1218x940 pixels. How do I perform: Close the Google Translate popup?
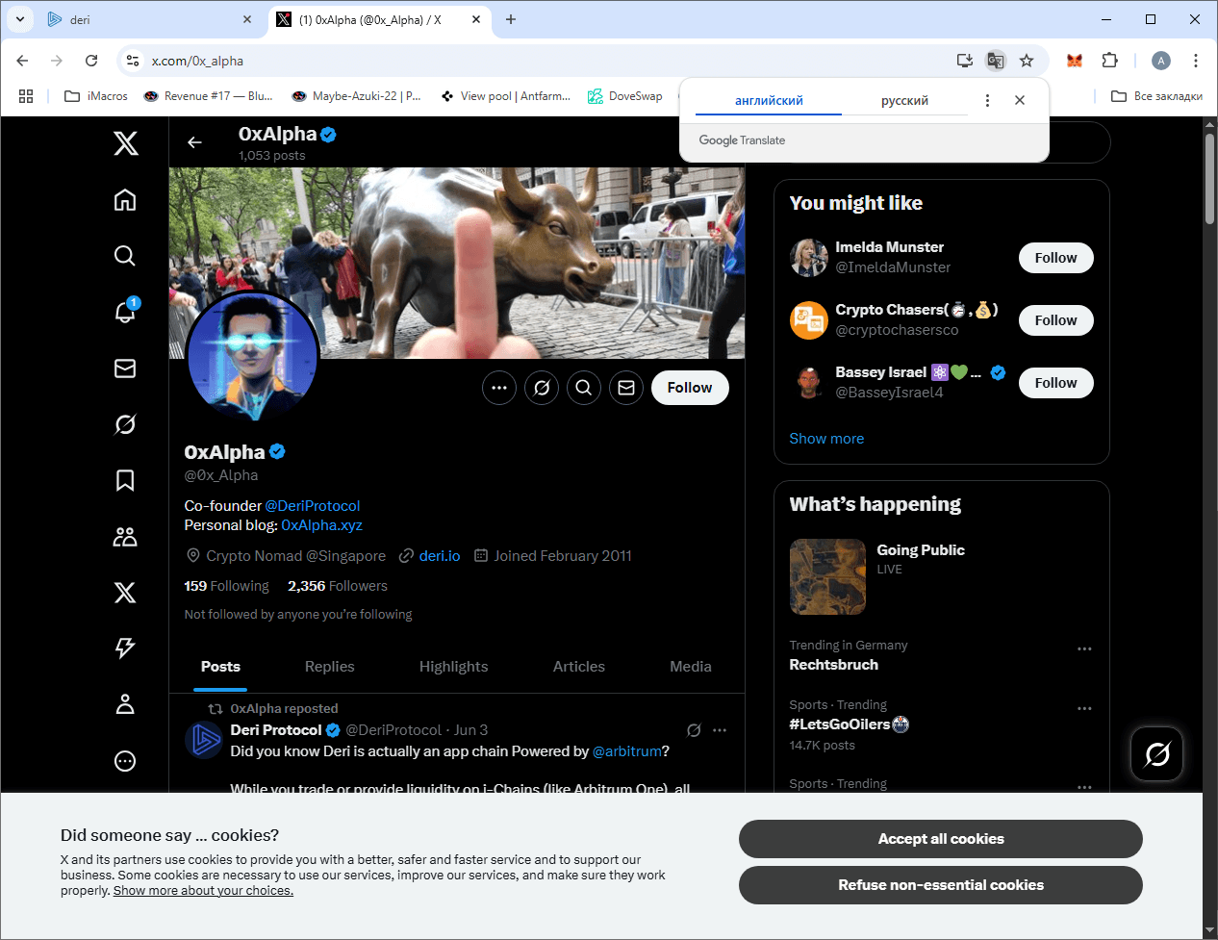point(1020,100)
